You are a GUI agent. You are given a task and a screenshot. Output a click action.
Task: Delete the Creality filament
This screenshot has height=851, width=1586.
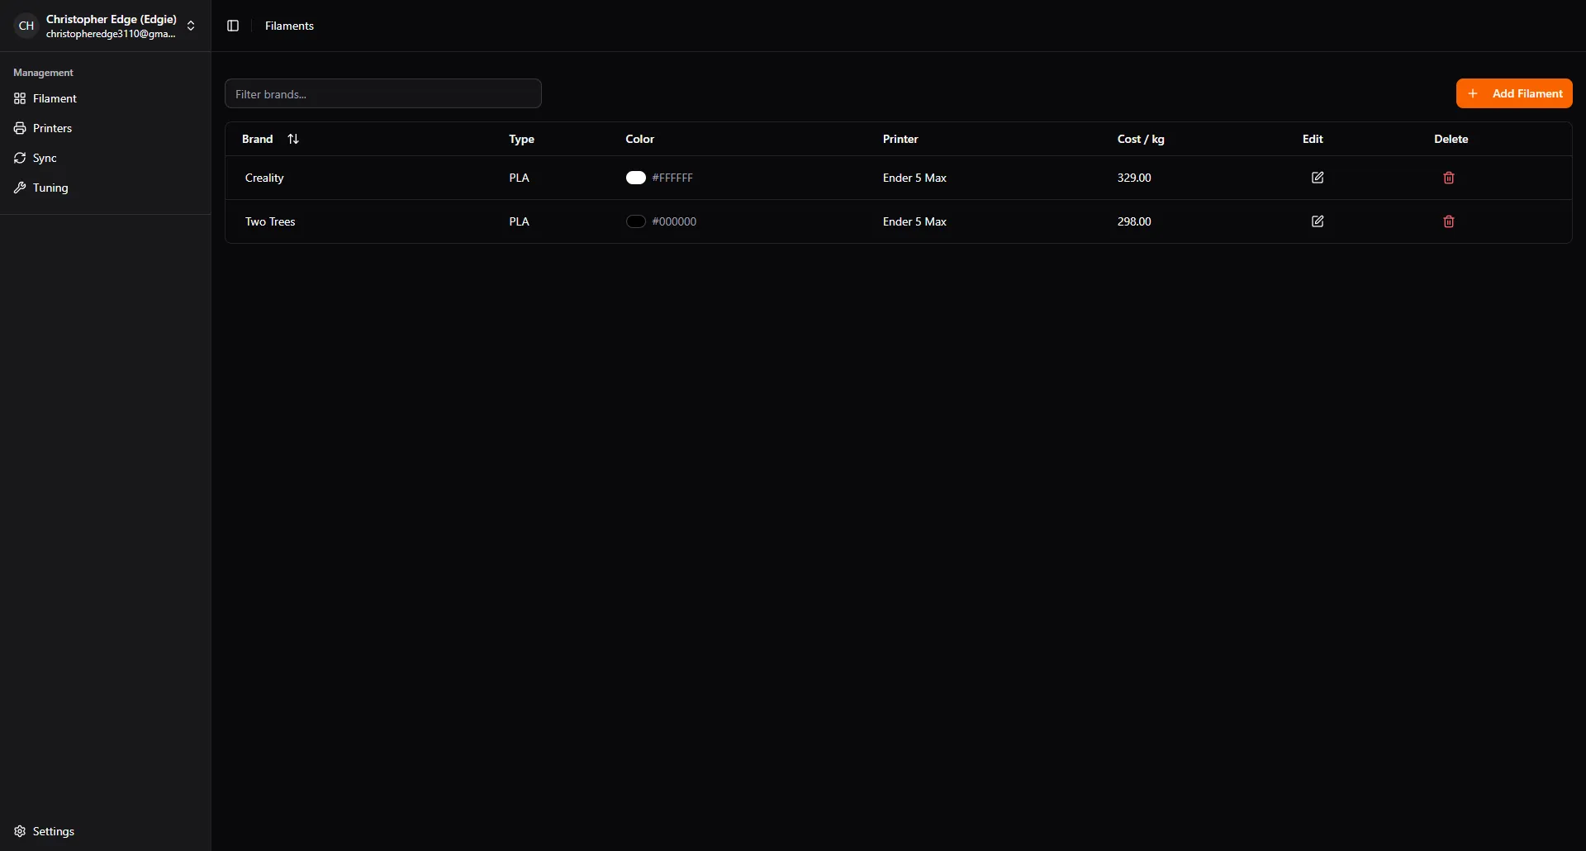(1449, 178)
